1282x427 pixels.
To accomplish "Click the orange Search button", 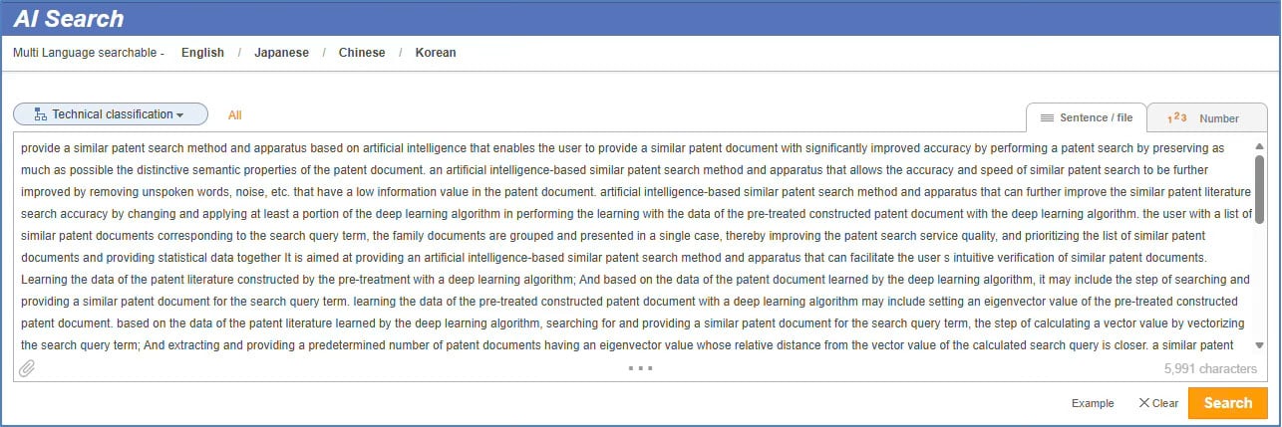I will [x=1227, y=403].
